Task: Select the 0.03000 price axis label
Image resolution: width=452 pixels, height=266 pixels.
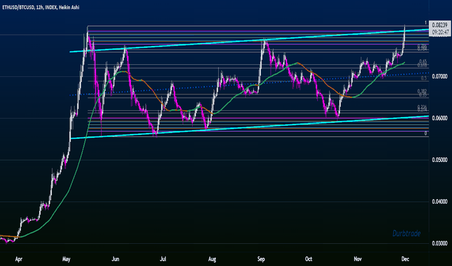Action: (x=439, y=243)
